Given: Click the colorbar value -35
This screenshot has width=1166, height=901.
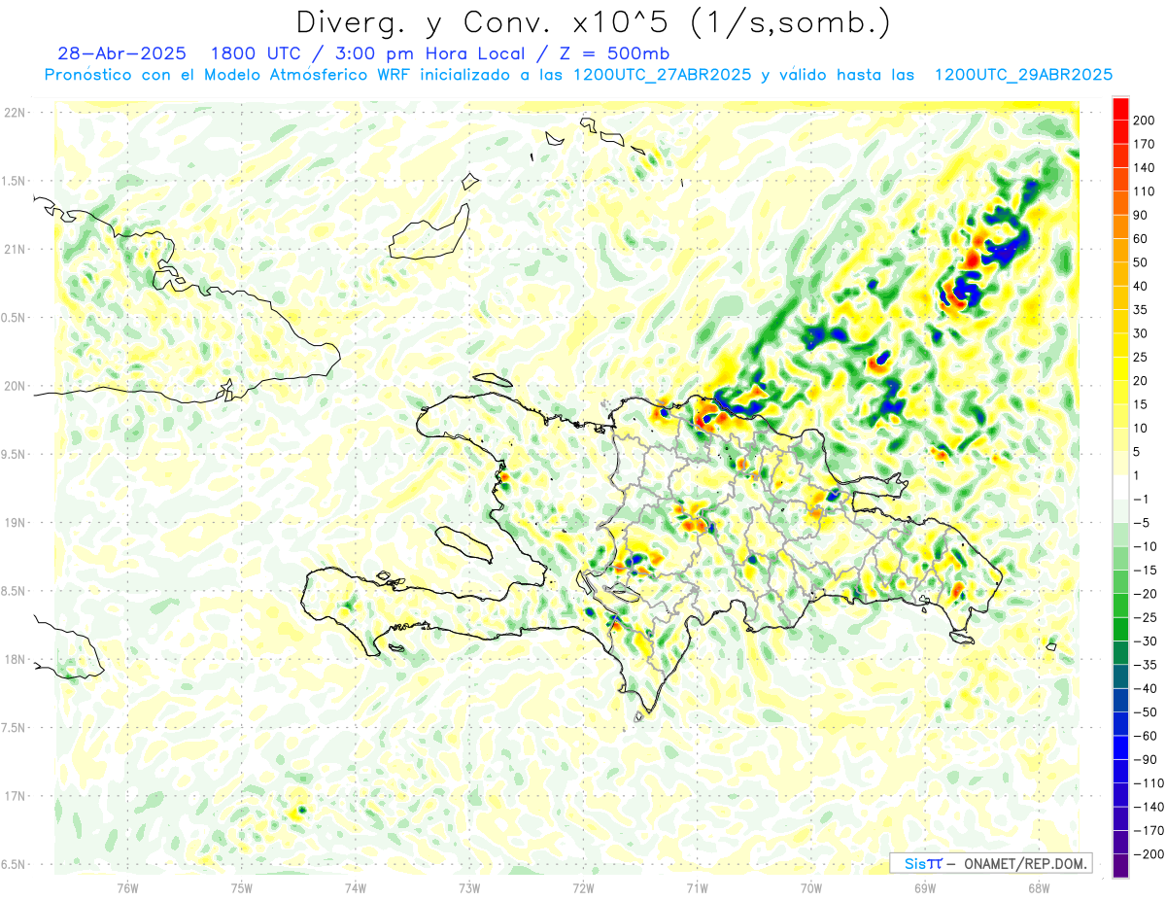Looking at the screenshot, I should coord(1145,665).
